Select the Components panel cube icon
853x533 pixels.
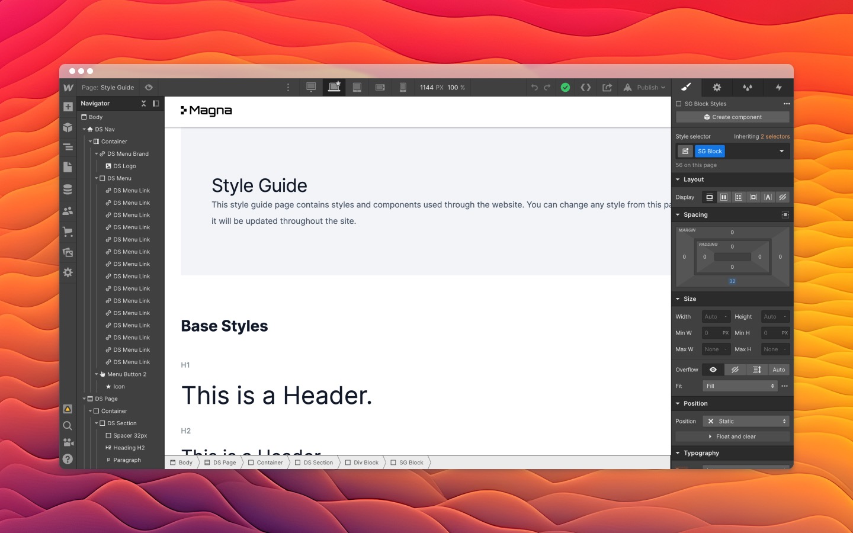click(68, 127)
